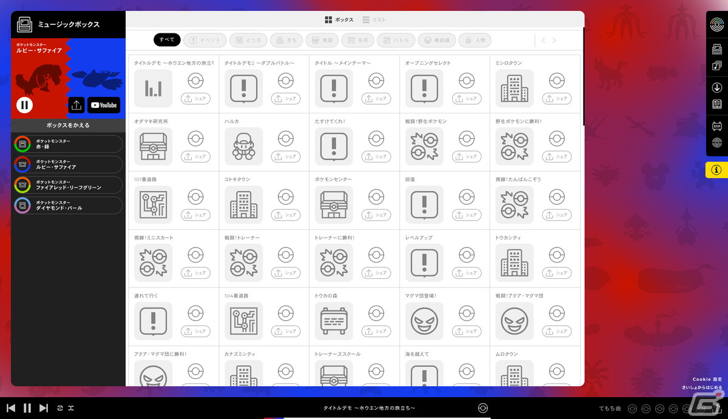The image size is (728, 419).
Task: Open the YouTube link for Ruby Sapphire
Action: pyautogui.click(x=104, y=105)
